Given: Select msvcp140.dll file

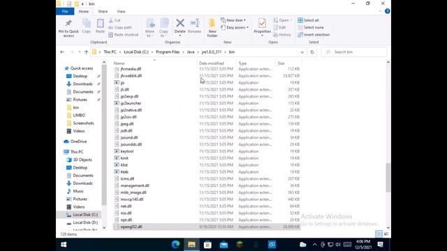Looking at the screenshot, I should 132,199.
